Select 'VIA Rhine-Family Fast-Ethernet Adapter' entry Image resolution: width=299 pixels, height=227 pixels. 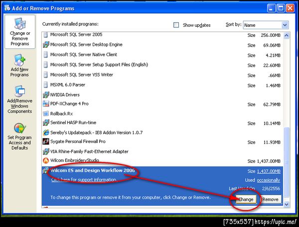tap(89, 151)
